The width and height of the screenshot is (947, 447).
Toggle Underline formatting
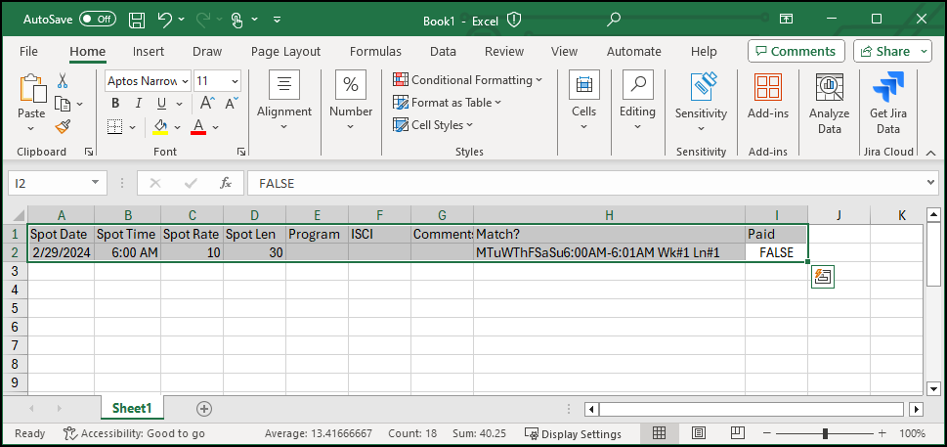[161, 104]
